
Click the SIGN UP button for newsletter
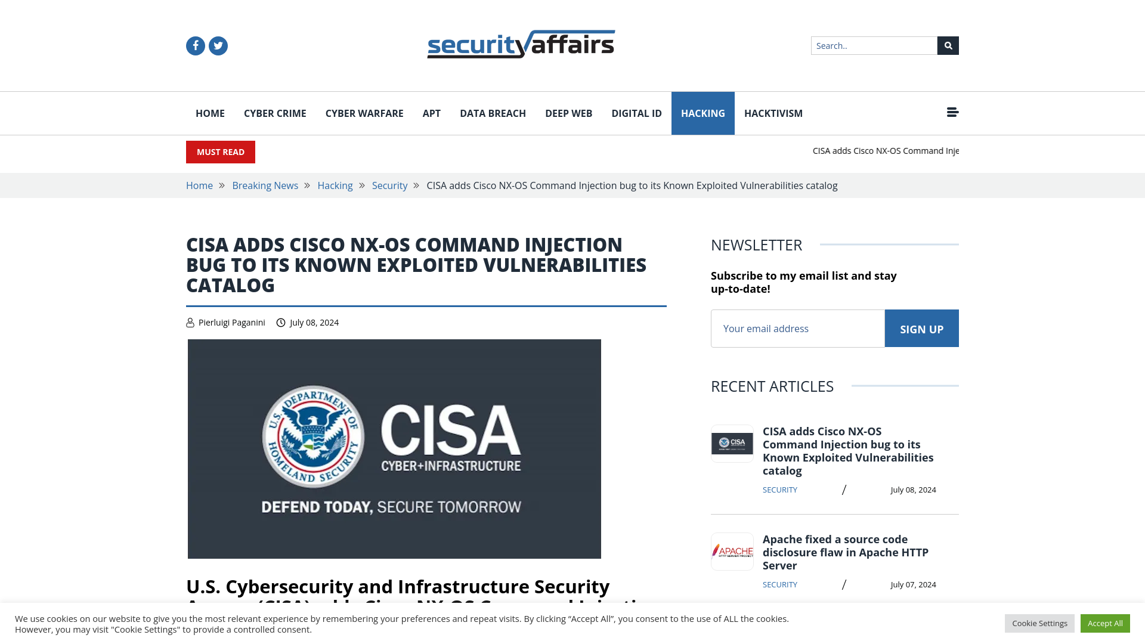pyautogui.click(x=921, y=329)
